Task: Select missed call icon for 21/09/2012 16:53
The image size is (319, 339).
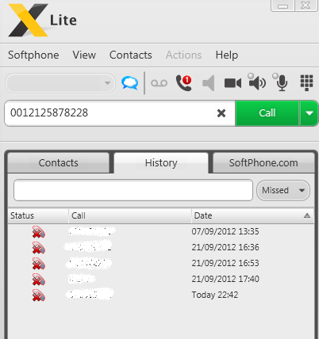Action: pyautogui.click(x=39, y=264)
